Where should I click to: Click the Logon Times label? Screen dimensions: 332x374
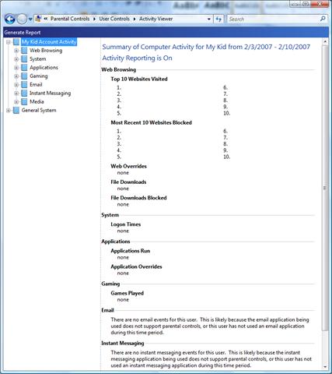point(126,224)
